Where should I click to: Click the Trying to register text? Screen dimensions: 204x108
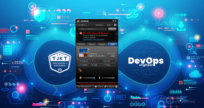point(89,37)
